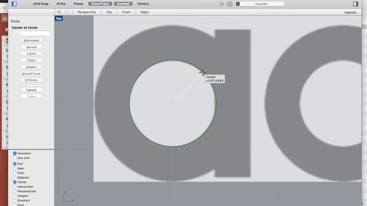
Task: Select One shot osnap radio button
Action: click(x=15, y=158)
